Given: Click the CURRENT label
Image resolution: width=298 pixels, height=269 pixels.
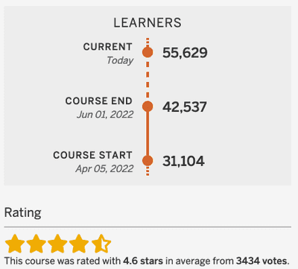Looking at the screenshot, I should [107, 47].
